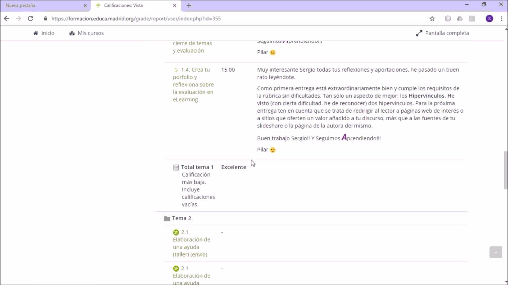This screenshot has width=508, height=285.
Task: Click the Total tema 1 grid icon
Action: 176,167
